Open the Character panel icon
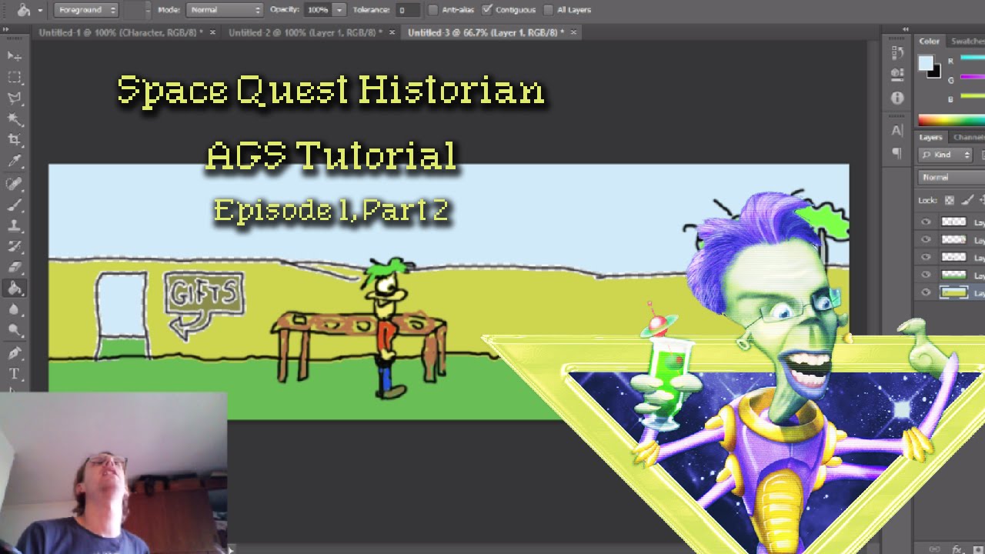Screen dimensions: 985x554 (897, 131)
